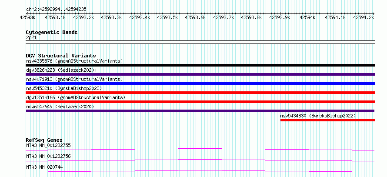This screenshot has height=177, width=387.
Task: Click the 42594.1k ruler tick label
Action: pyautogui.click(x=335, y=17)
